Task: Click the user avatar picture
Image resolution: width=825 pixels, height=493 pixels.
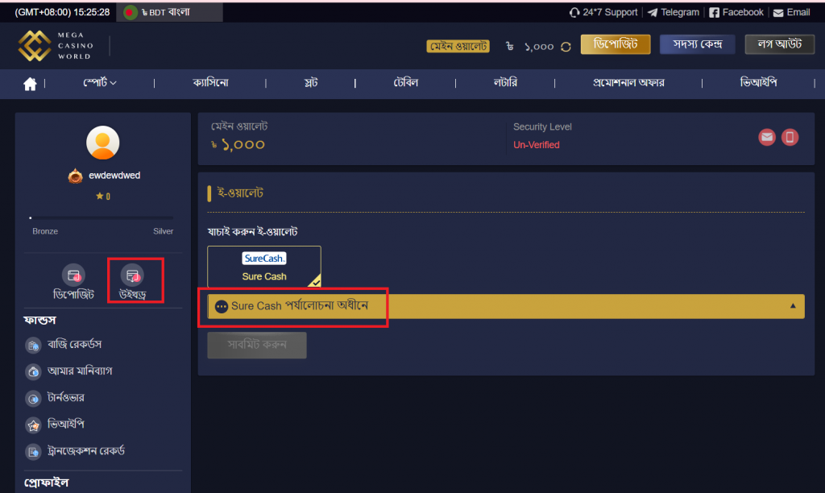Action: [102, 143]
